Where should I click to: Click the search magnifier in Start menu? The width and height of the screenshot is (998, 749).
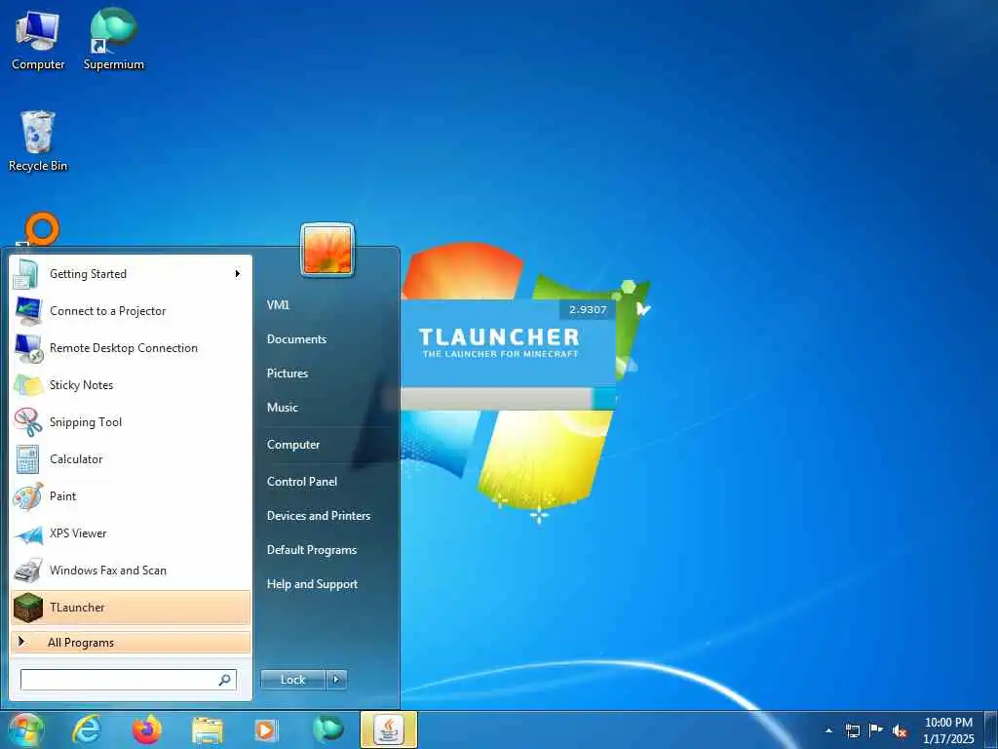tap(225, 680)
